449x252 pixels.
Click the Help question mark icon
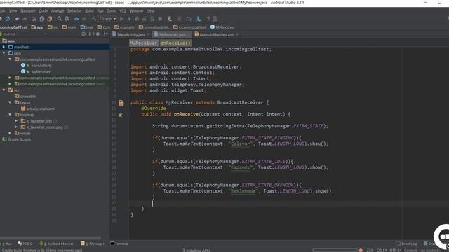[x=208, y=19]
